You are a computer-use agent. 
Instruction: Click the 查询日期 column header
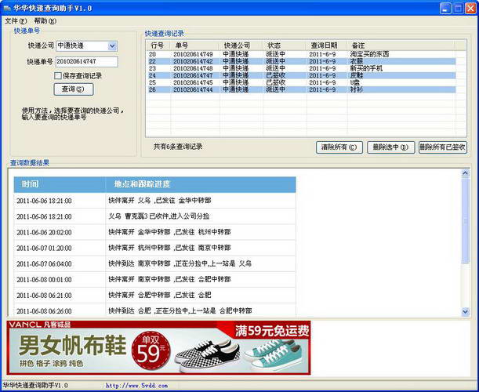click(327, 45)
